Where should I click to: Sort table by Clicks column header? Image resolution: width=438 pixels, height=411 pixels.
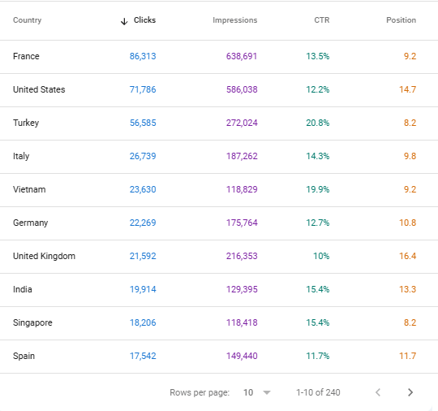(x=144, y=19)
